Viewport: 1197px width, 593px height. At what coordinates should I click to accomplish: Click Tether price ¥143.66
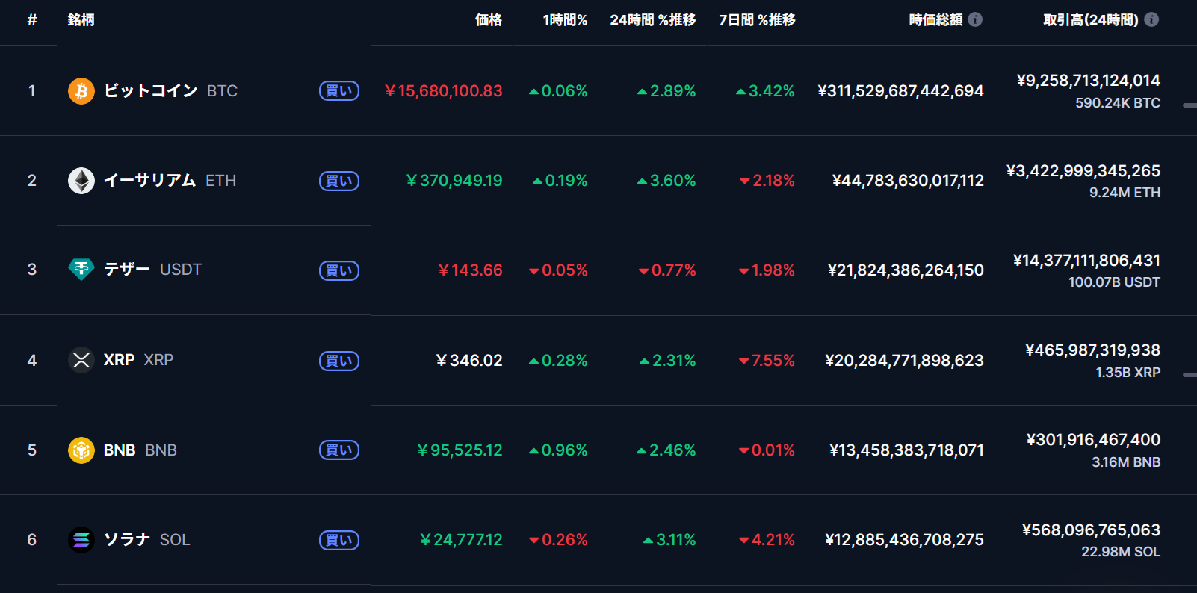(x=470, y=270)
